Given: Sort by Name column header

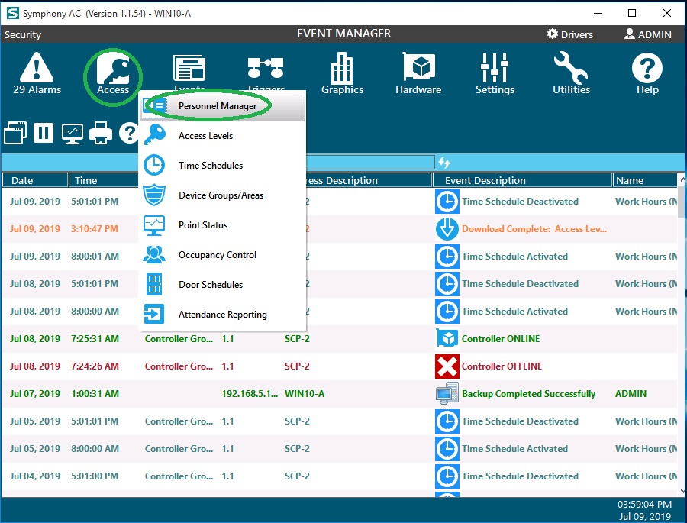Looking at the screenshot, I should [645, 180].
